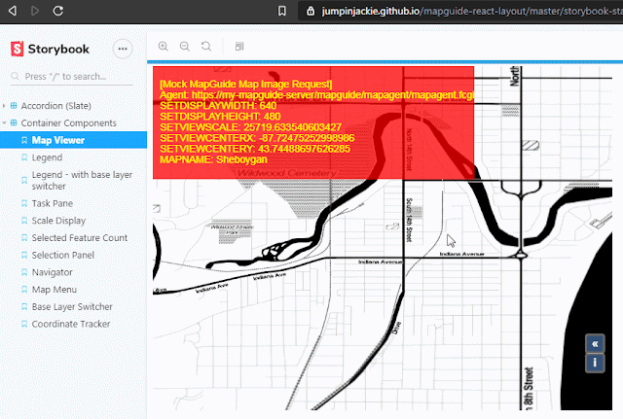Click the MAPNAME: Sheboygan text
Screen dimensions: 623x419
[213, 159]
